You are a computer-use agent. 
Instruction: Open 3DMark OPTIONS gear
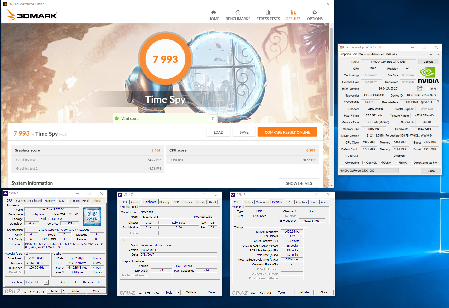point(315,15)
